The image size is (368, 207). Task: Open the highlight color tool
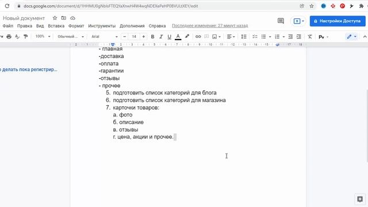187,36
